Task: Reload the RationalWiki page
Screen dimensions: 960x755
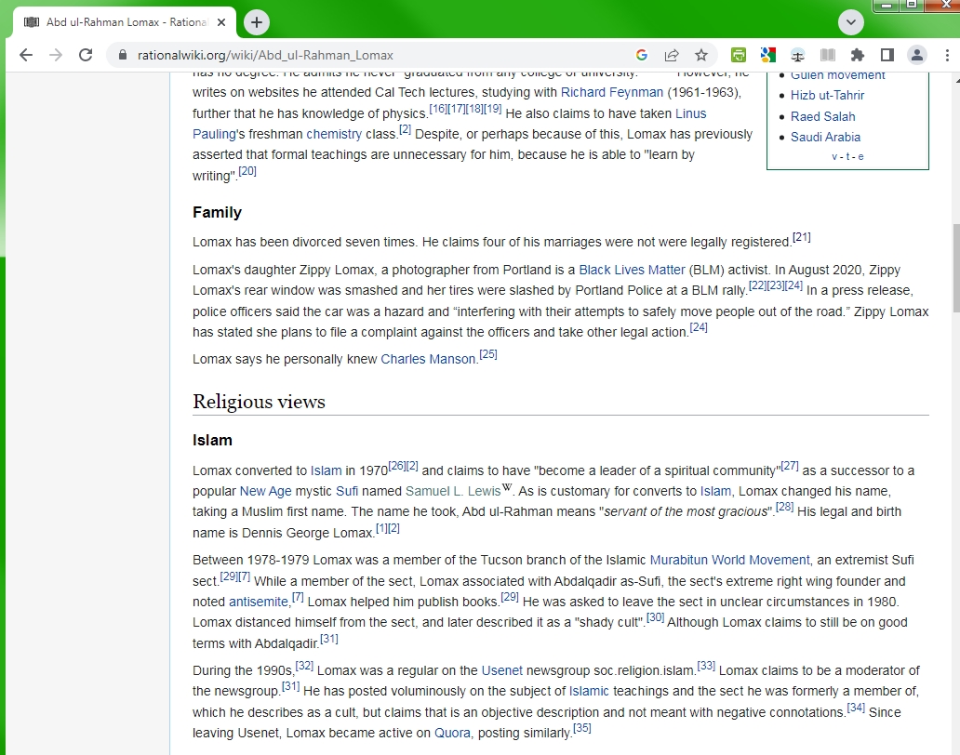Action: coord(86,55)
